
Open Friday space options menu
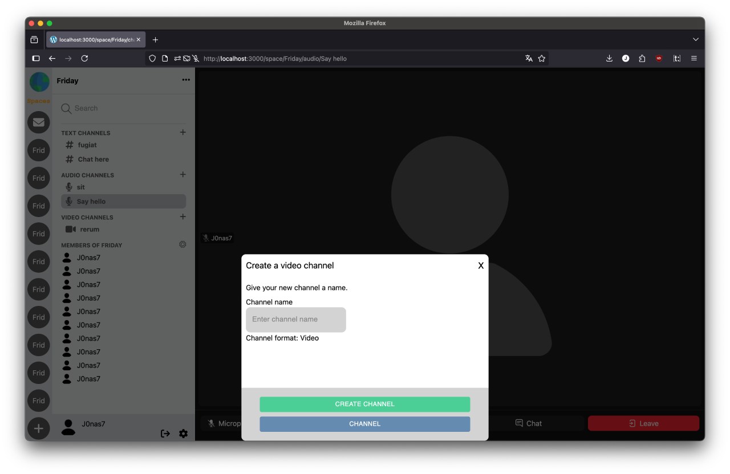click(186, 80)
